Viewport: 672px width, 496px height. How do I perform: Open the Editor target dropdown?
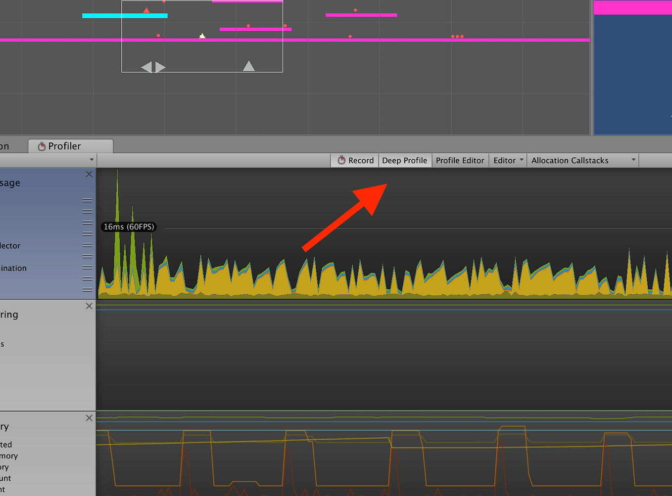(508, 160)
